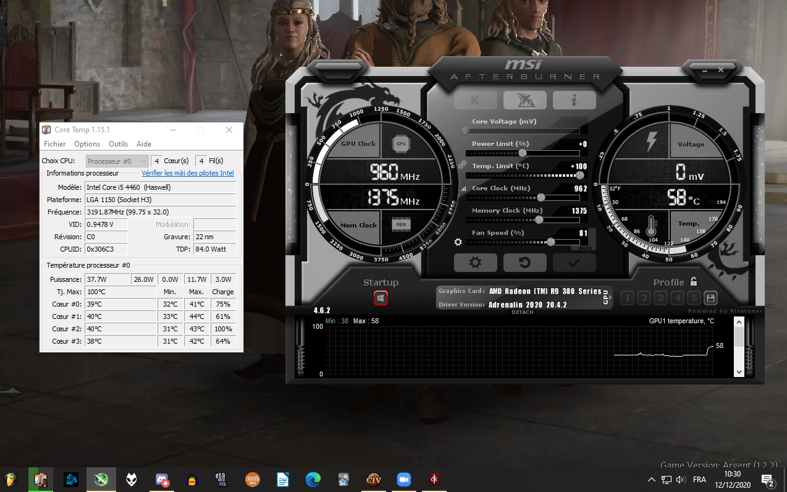This screenshot has height=492, width=787.
Task: Open MSI Afterburner settings gear button
Action: 475,263
